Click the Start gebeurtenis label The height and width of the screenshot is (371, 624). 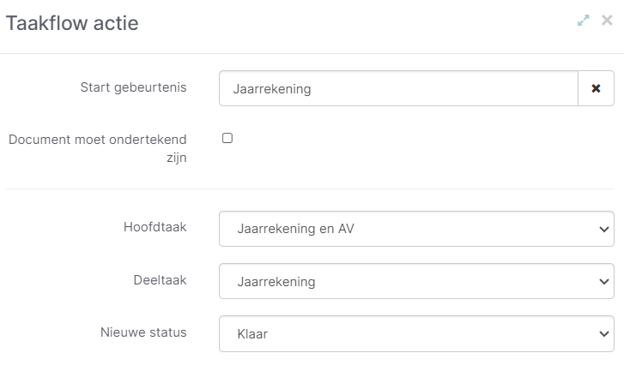pos(134,87)
